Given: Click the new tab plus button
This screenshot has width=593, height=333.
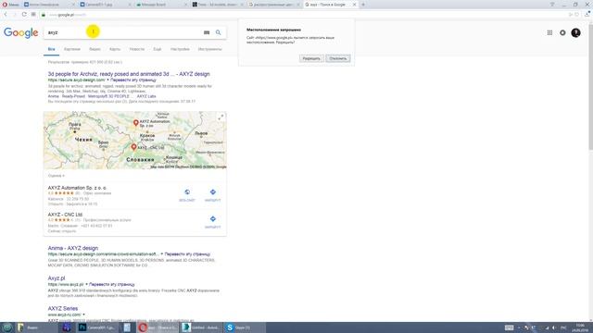Looking at the screenshot, I should 363,5.
